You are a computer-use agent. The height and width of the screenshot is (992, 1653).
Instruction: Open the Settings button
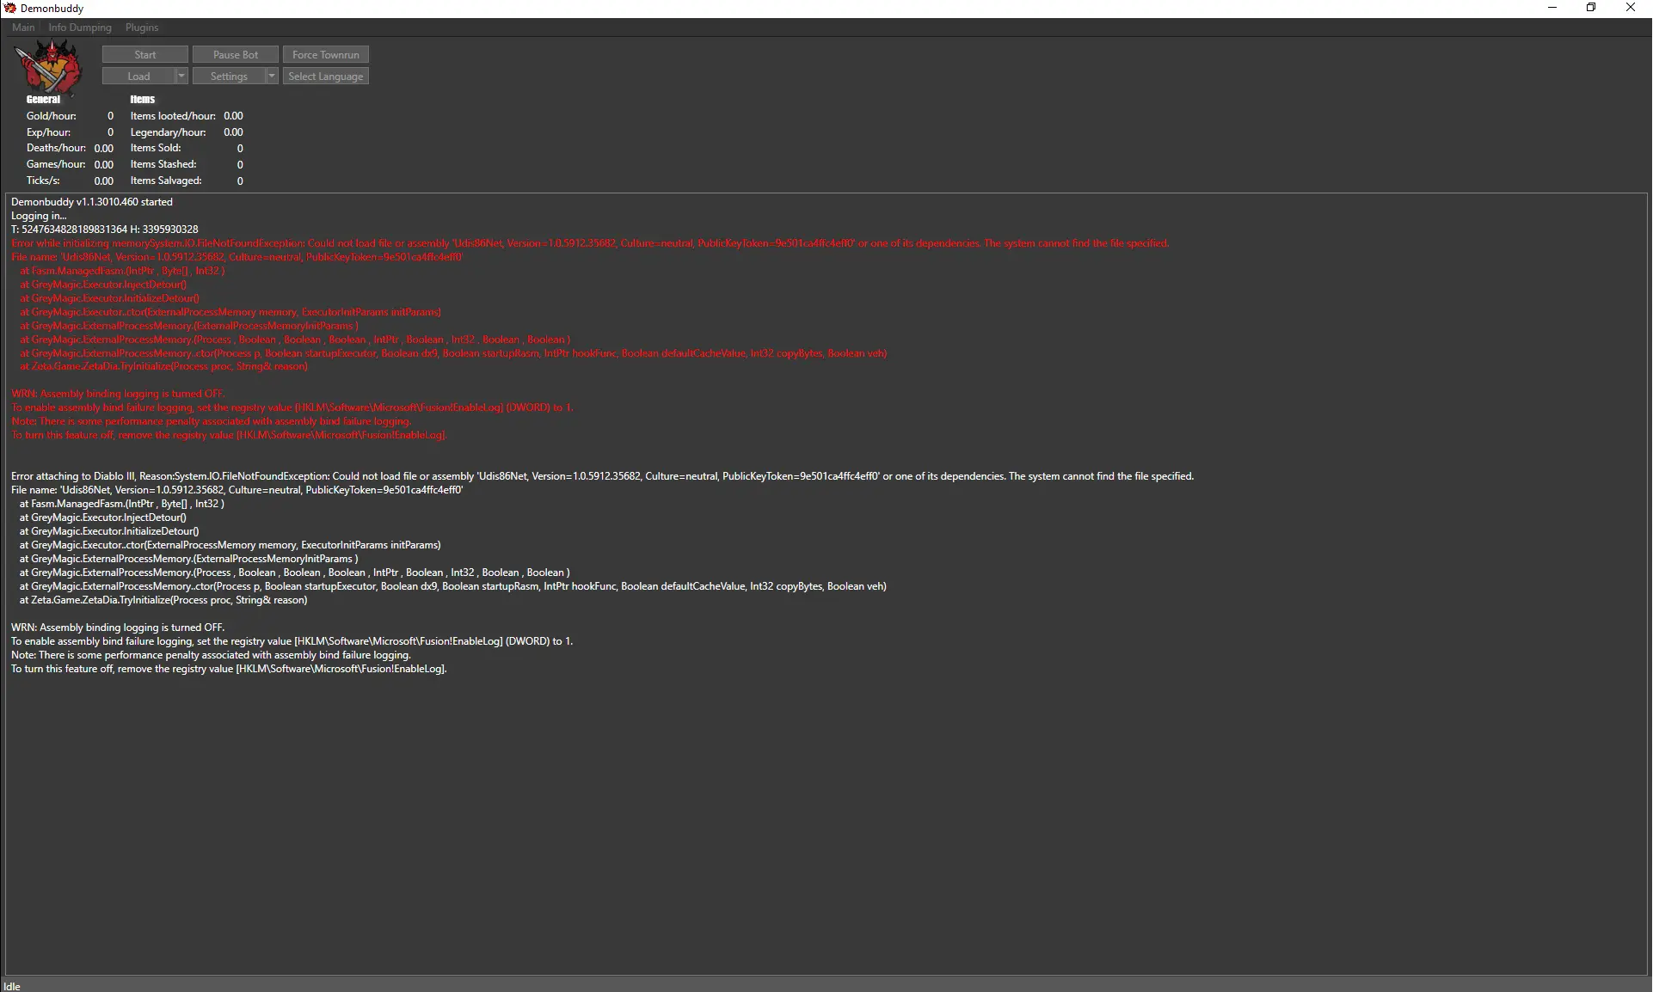229,77
